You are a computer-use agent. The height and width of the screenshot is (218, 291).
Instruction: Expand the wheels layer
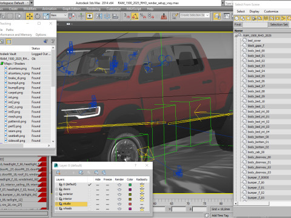[57, 209]
